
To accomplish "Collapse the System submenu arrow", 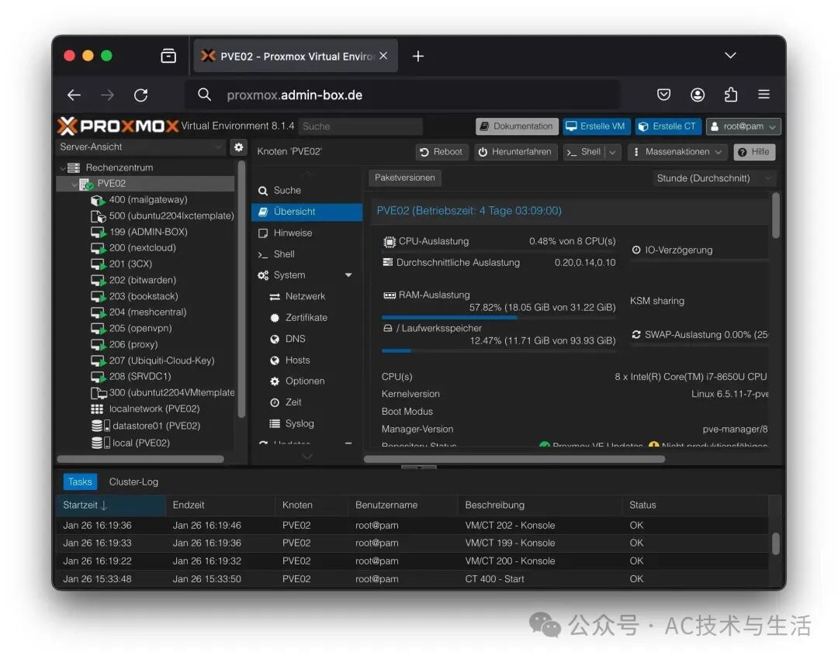I will click(348, 275).
